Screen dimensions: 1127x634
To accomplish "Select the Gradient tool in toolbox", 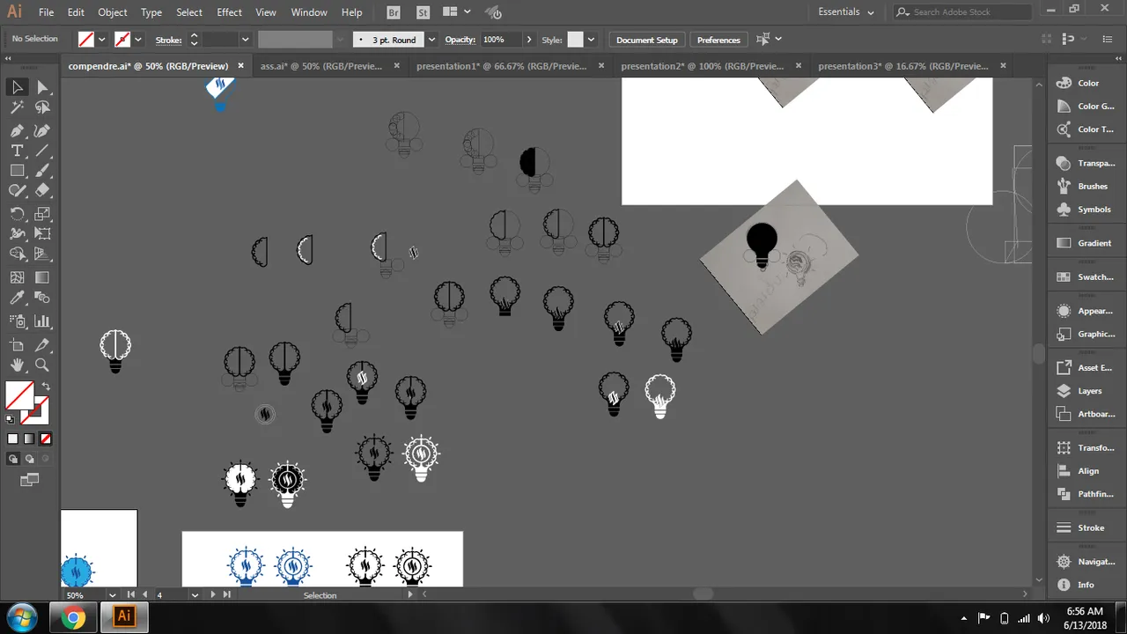I will pyautogui.click(x=42, y=276).
